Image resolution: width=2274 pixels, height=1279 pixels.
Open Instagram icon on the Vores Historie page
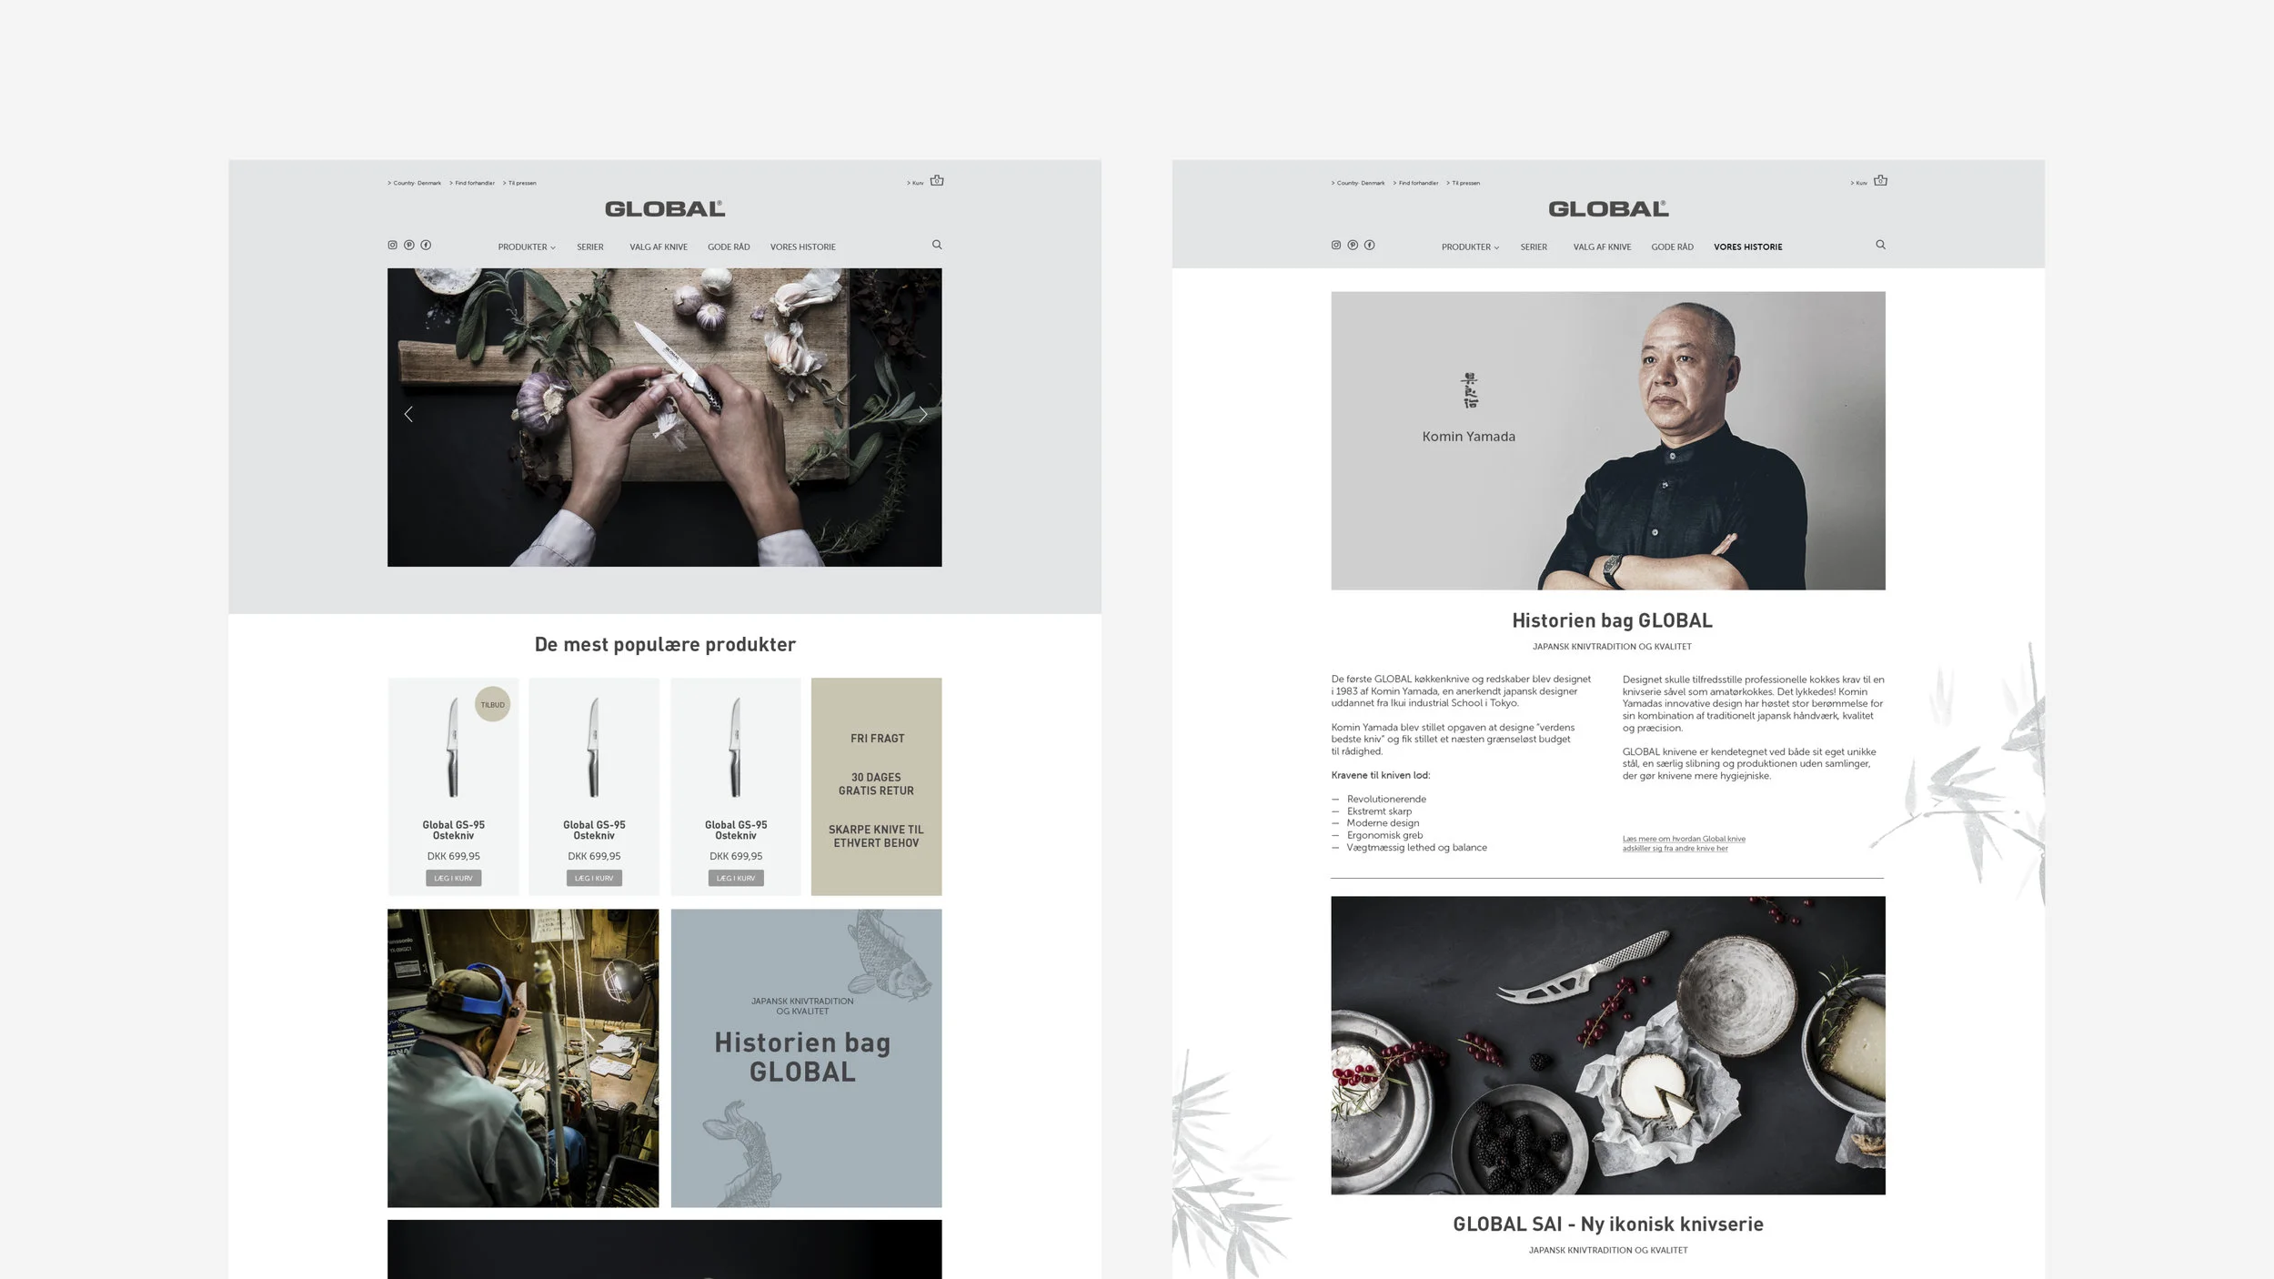coord(1336,245)
